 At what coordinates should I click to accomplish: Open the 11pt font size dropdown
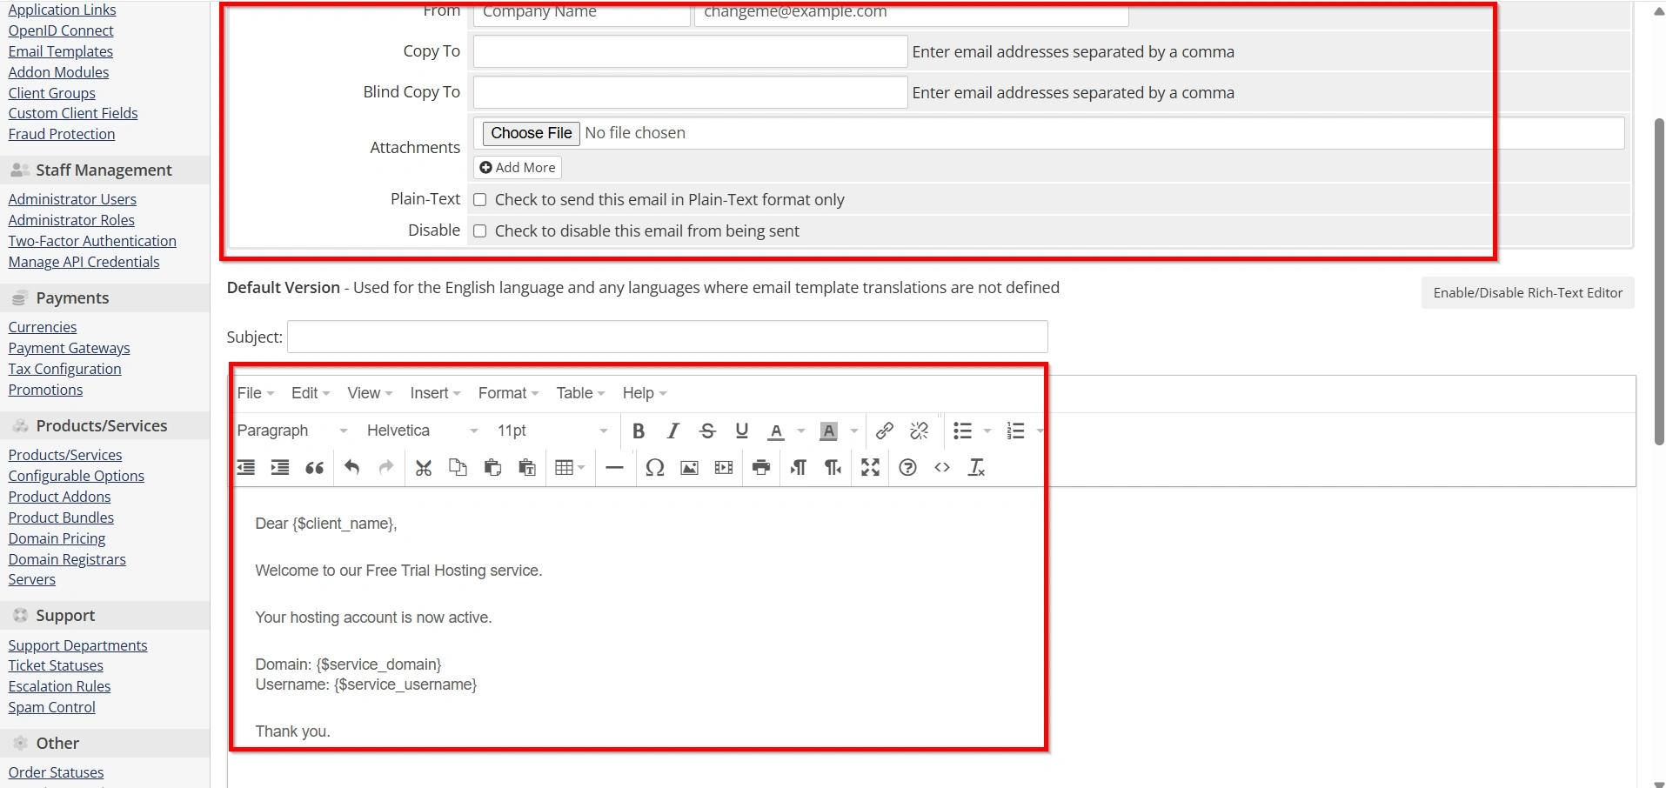tap(552, 431)
